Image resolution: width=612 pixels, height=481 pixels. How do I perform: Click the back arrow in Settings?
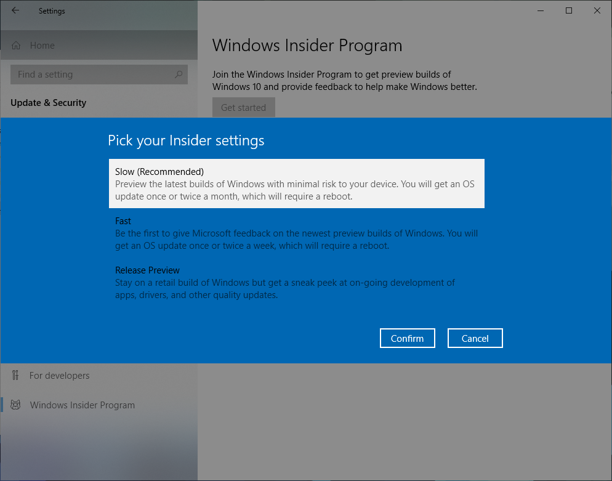click(x=15, y=10)
